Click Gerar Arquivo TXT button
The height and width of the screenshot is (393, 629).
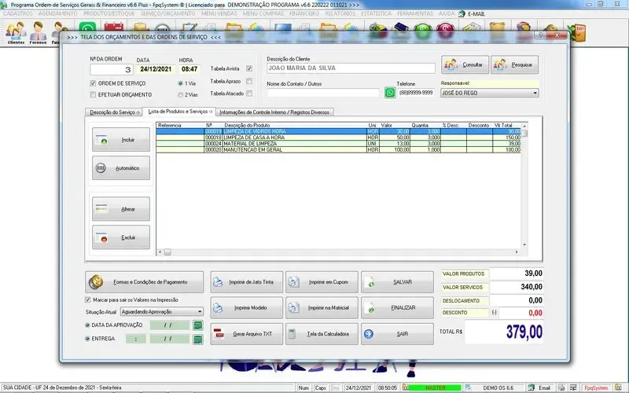[x=244, y=333]
